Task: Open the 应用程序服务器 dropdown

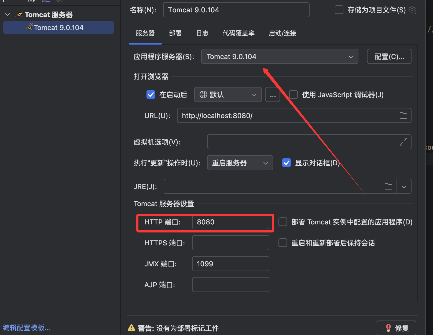Action: (280, 56)
